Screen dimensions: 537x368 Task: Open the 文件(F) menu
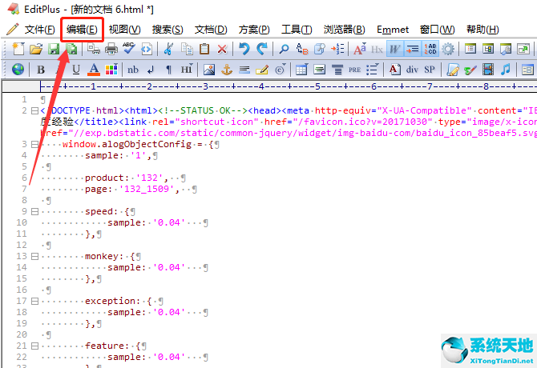click(x=40, y=30)
